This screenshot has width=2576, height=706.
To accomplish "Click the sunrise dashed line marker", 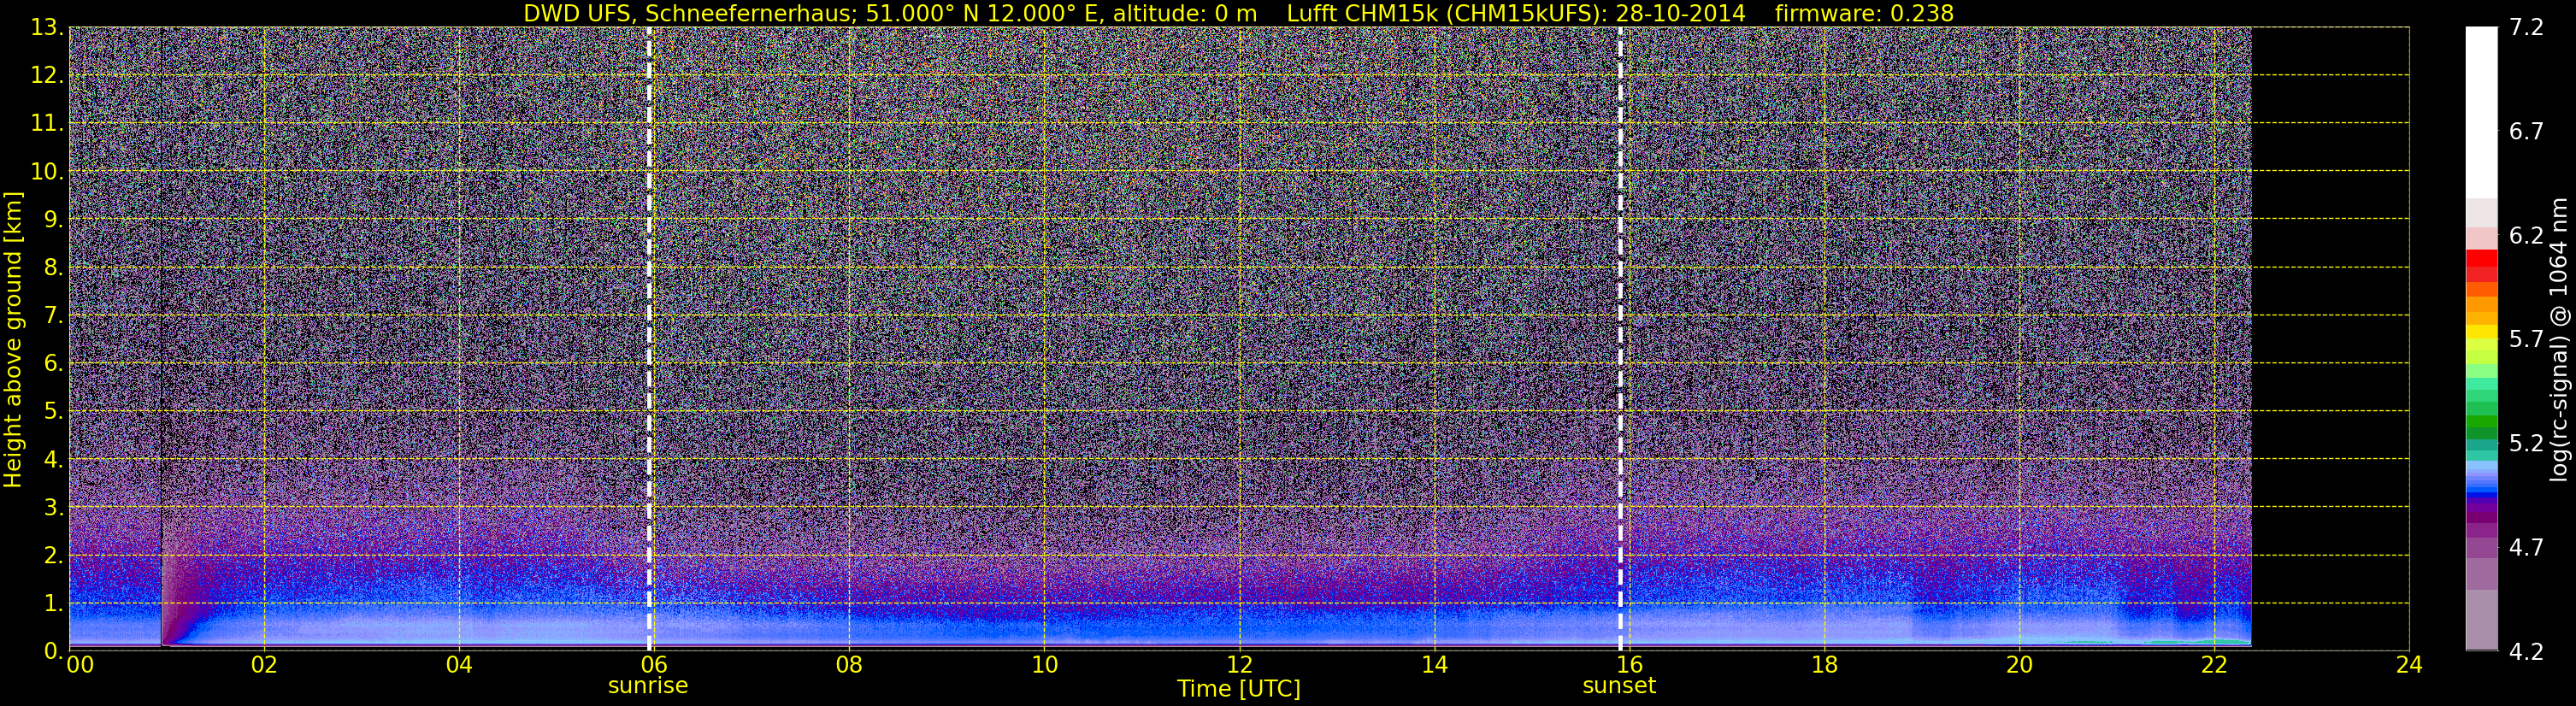I will click(649, 339).
